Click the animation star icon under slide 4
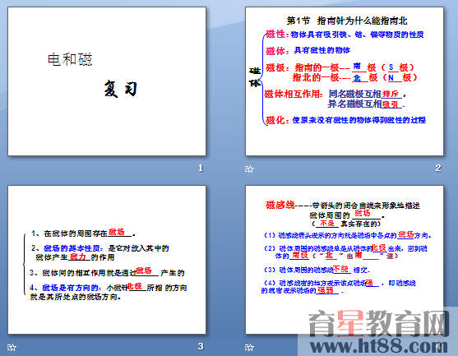 tap(249, 347)
